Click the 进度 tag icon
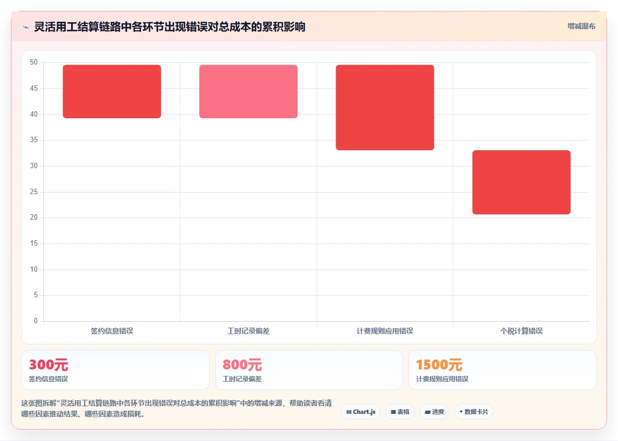The width and height of the screenshot is (618, 441). point(427,412)
